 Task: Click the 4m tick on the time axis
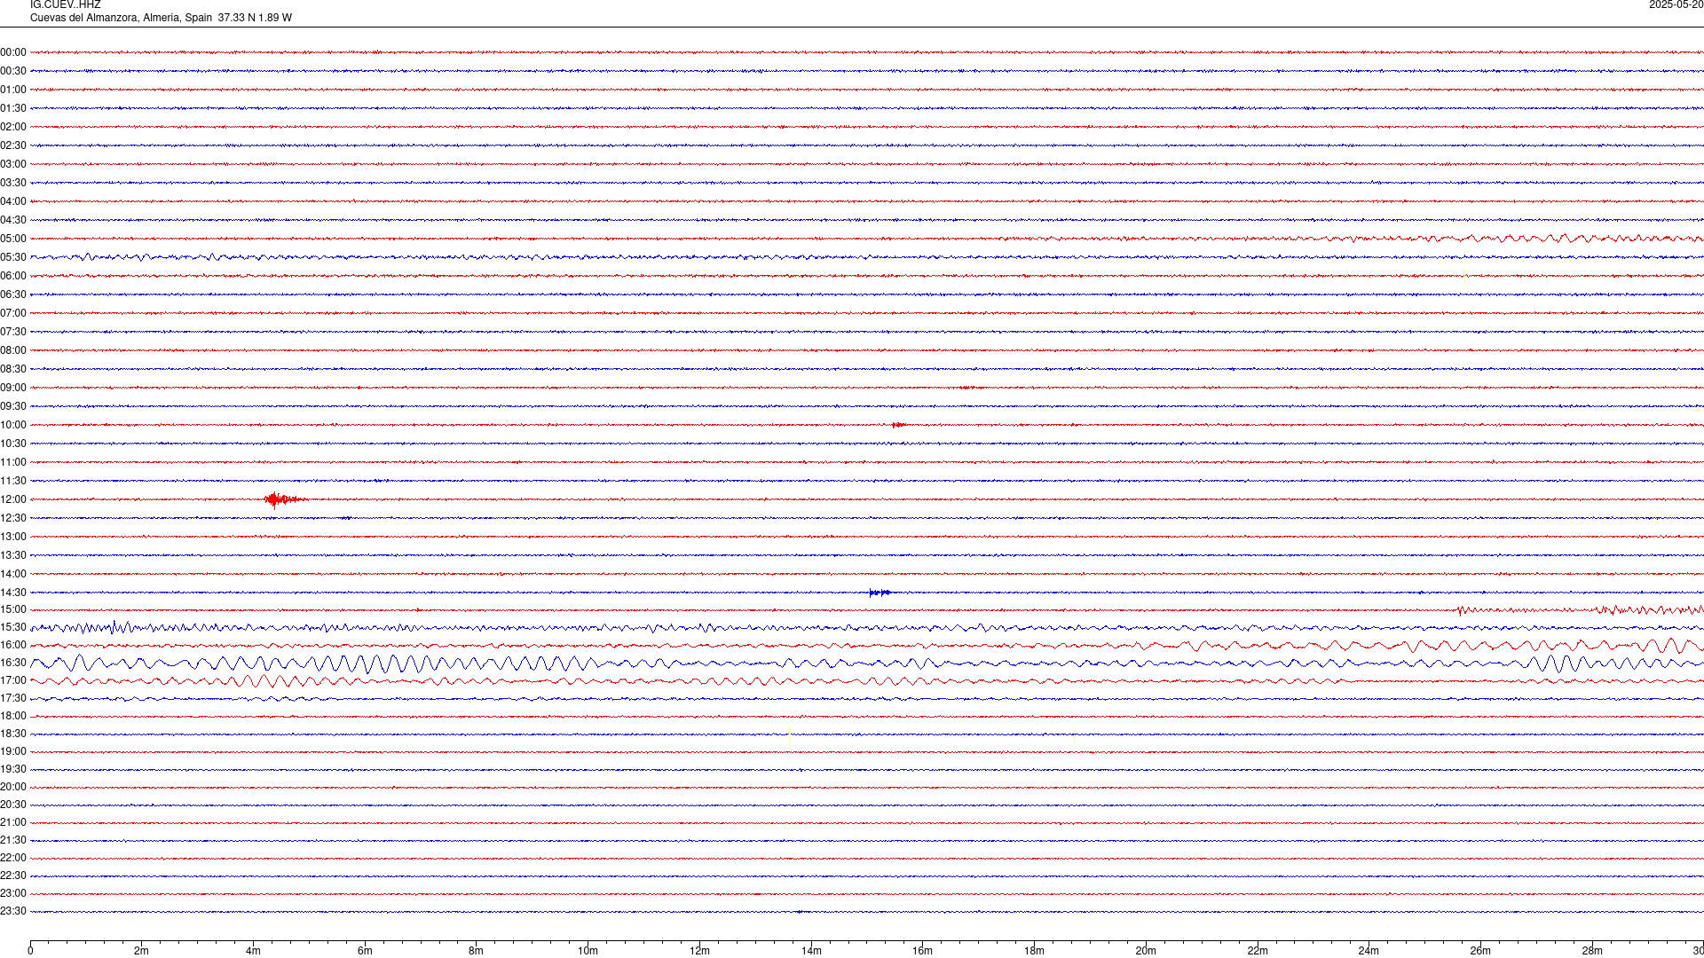(253, 951)
